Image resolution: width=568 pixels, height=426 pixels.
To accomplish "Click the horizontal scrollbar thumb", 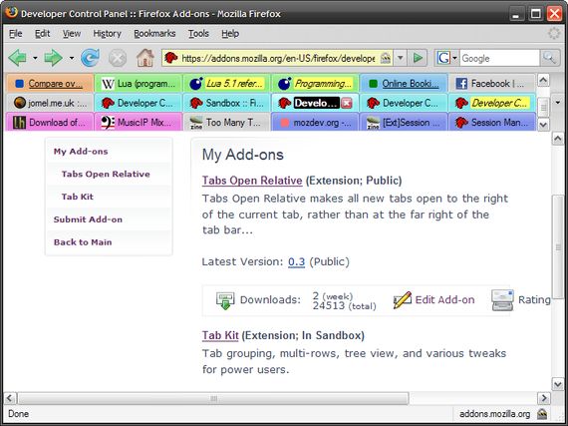I will pos(213,398).
